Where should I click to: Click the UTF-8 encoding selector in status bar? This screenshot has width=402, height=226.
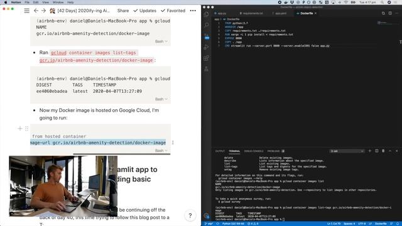tap(362, 223)
